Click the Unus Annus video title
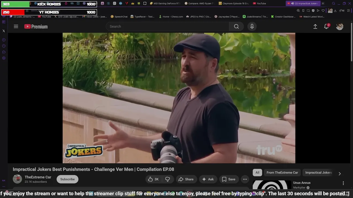This screenshot has height=198, width=353. coord(302,183)
